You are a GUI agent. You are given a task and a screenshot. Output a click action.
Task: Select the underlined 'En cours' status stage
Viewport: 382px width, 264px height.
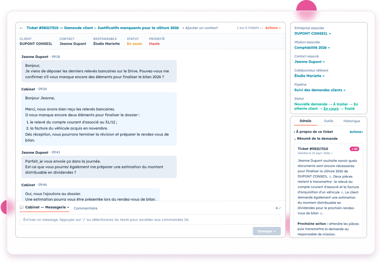tap(331, 109)
